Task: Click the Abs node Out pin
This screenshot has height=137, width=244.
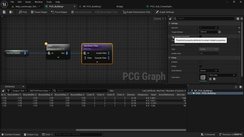Action: tap(67, 53)
